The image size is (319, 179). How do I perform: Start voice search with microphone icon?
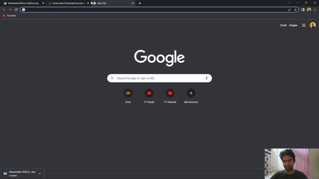206,78
